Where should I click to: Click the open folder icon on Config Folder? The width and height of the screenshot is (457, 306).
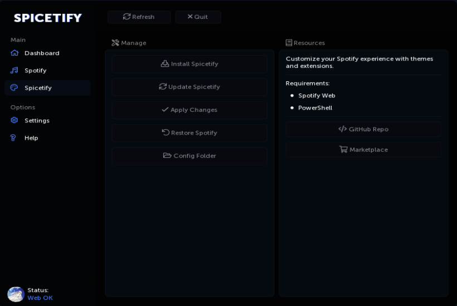click(167, 155)
